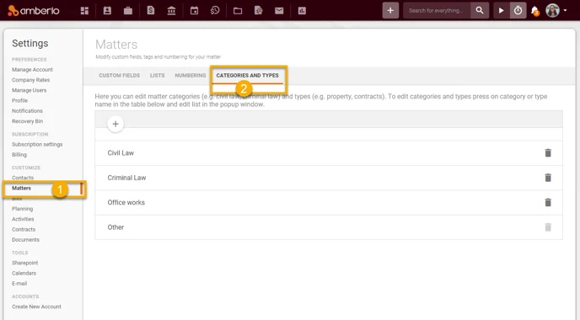Open Recovery Bin
Viewport: 580px width, 320px height.
[27, 121]
